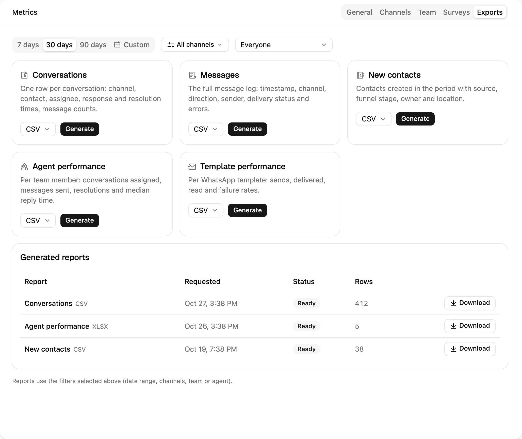Expand the New contacts format dropdown
Viewport: 522px width, 439px height.
373,119
